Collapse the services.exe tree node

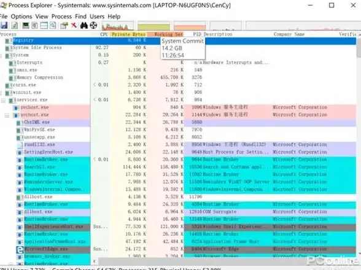3,101
